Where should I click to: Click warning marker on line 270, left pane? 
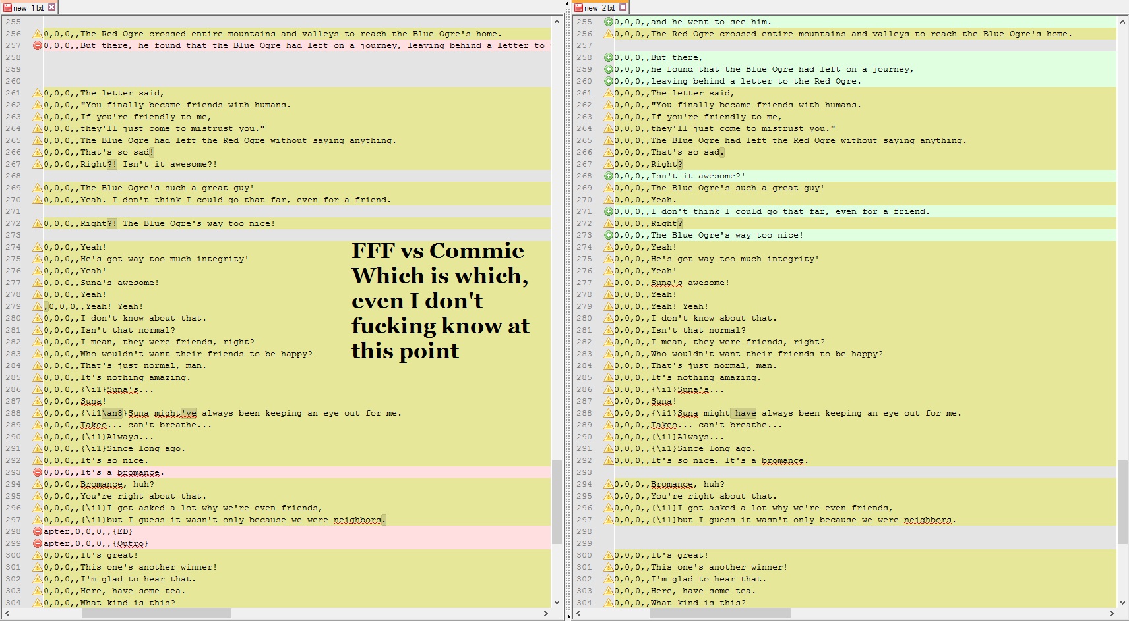point(38,200)
